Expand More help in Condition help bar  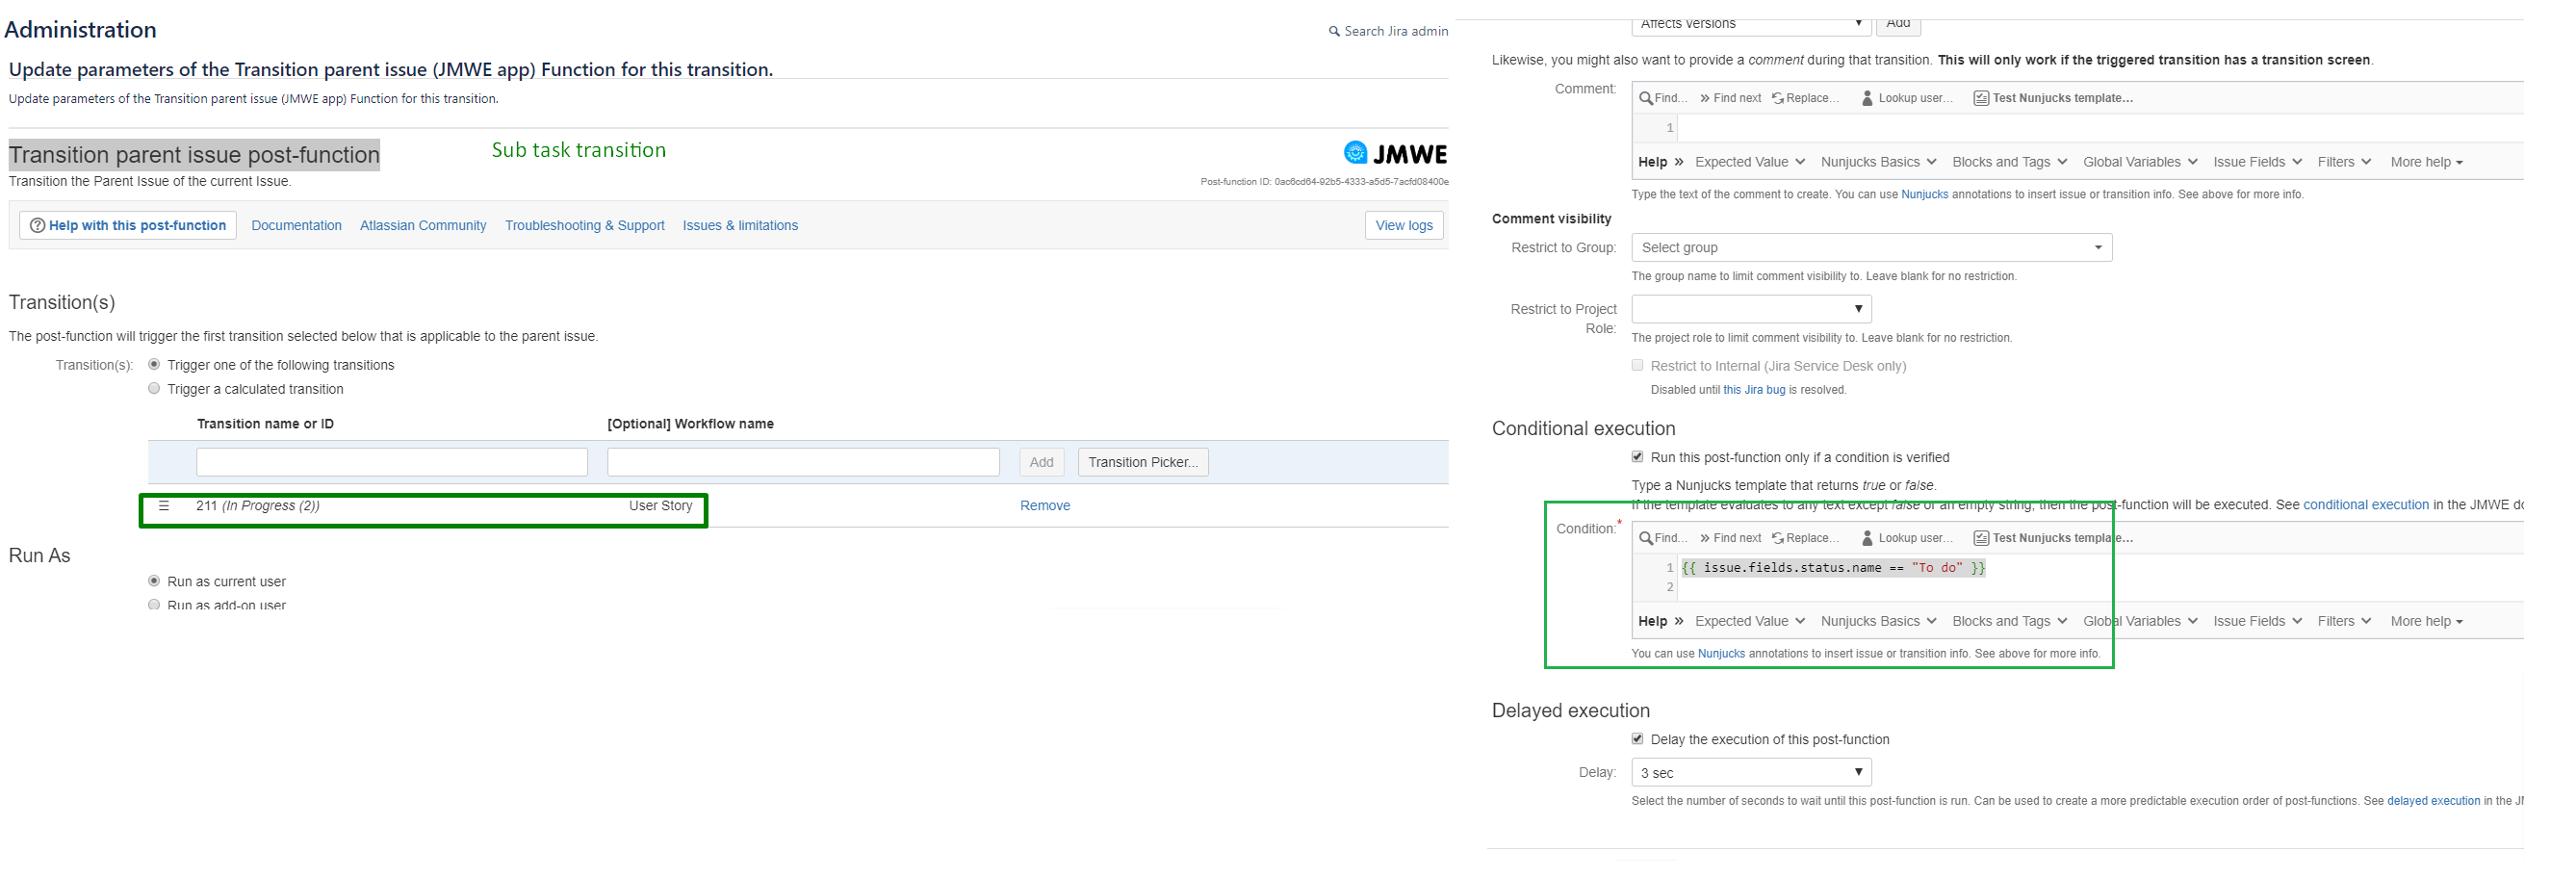(x=2426, y=621)
